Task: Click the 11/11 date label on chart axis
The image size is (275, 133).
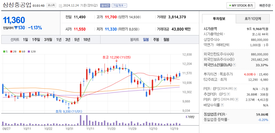Action: click(x=90, y=129)
